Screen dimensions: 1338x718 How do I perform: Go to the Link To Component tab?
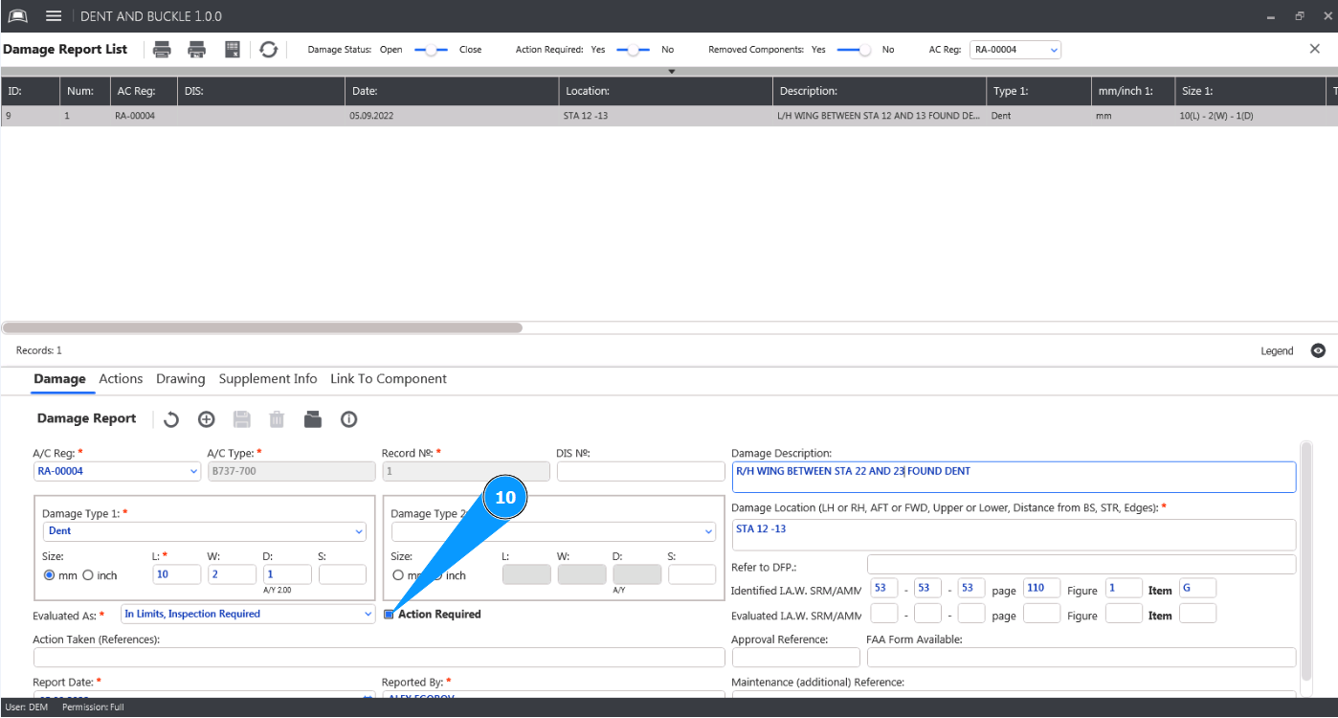388,379
